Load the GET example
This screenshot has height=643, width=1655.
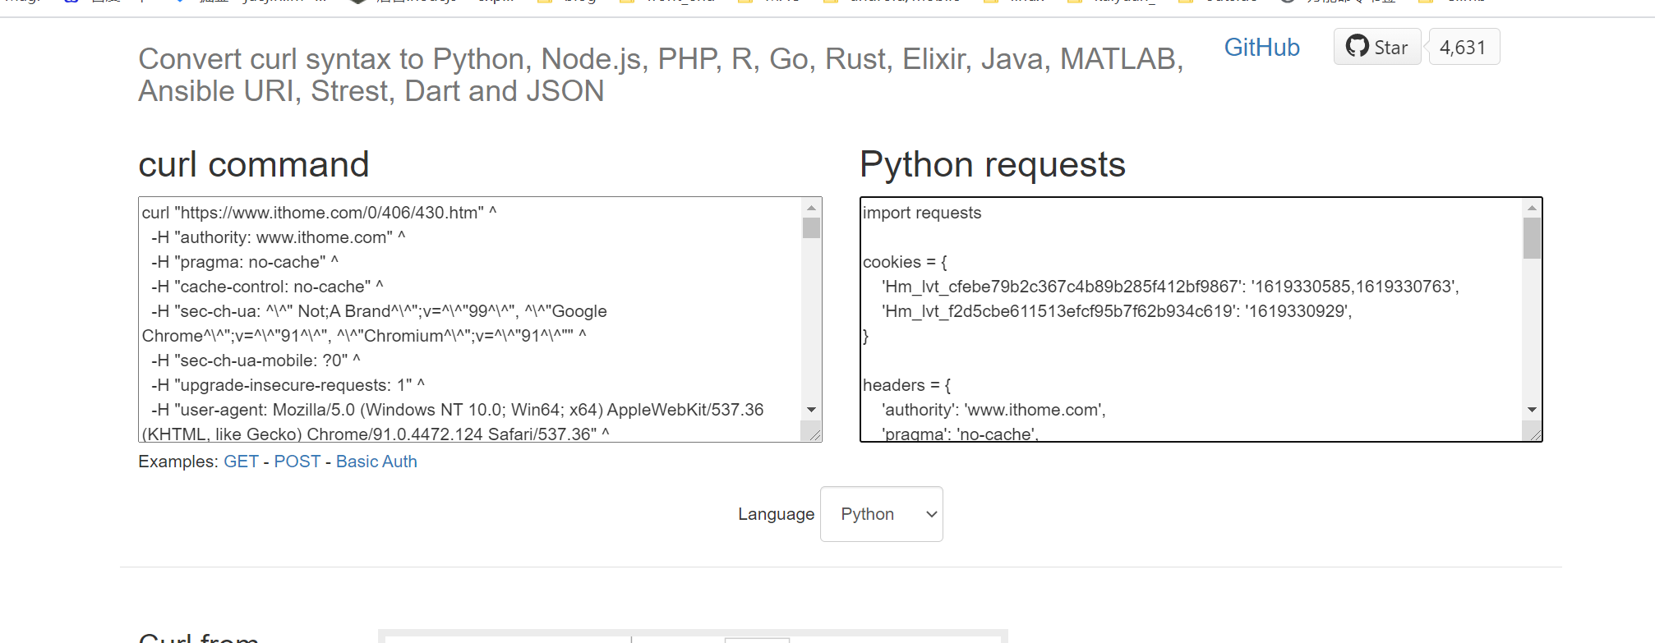241,462
